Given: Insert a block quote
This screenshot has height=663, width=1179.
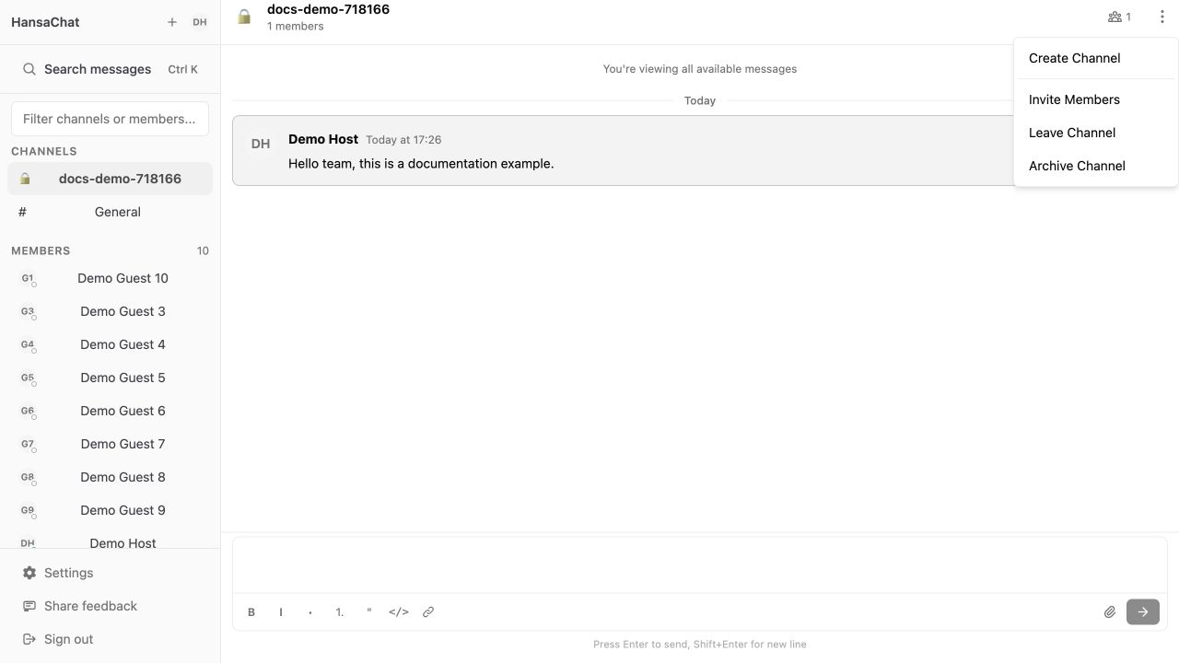Looking at the screenshot, I should tap(369, 612).
